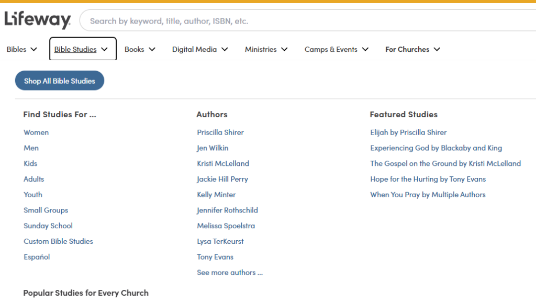Viewport: 536px width, 303px height.
Task: Expand the Digital Media chevron
Action: [x=225, y=49]
